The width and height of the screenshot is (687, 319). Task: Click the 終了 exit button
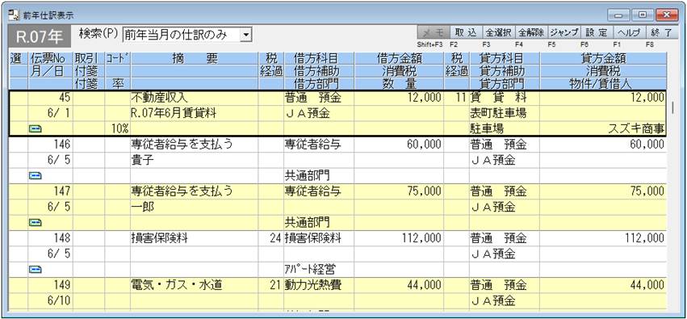point(662,32)
